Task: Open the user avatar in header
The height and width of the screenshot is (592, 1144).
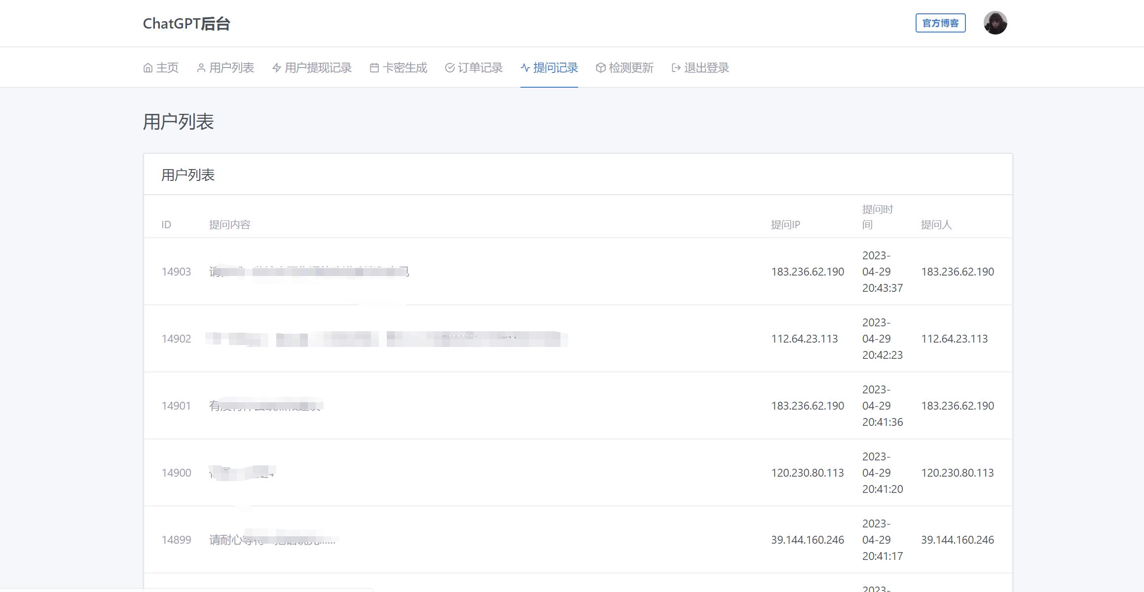Action: click(995, 23)
